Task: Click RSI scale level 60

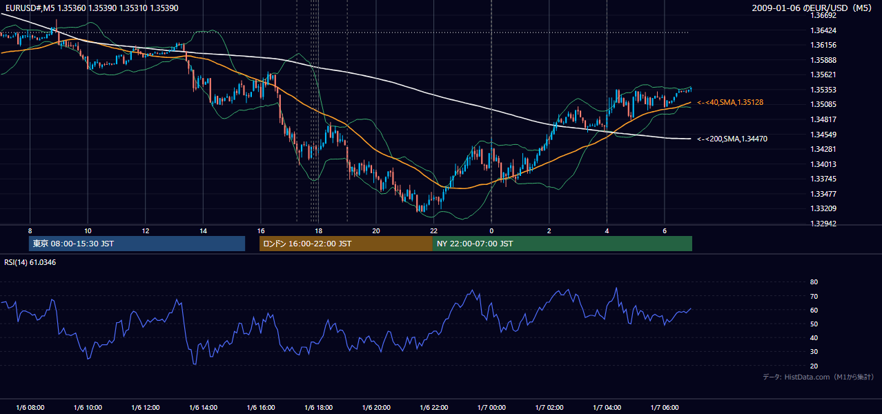Action: pos(814,310)
